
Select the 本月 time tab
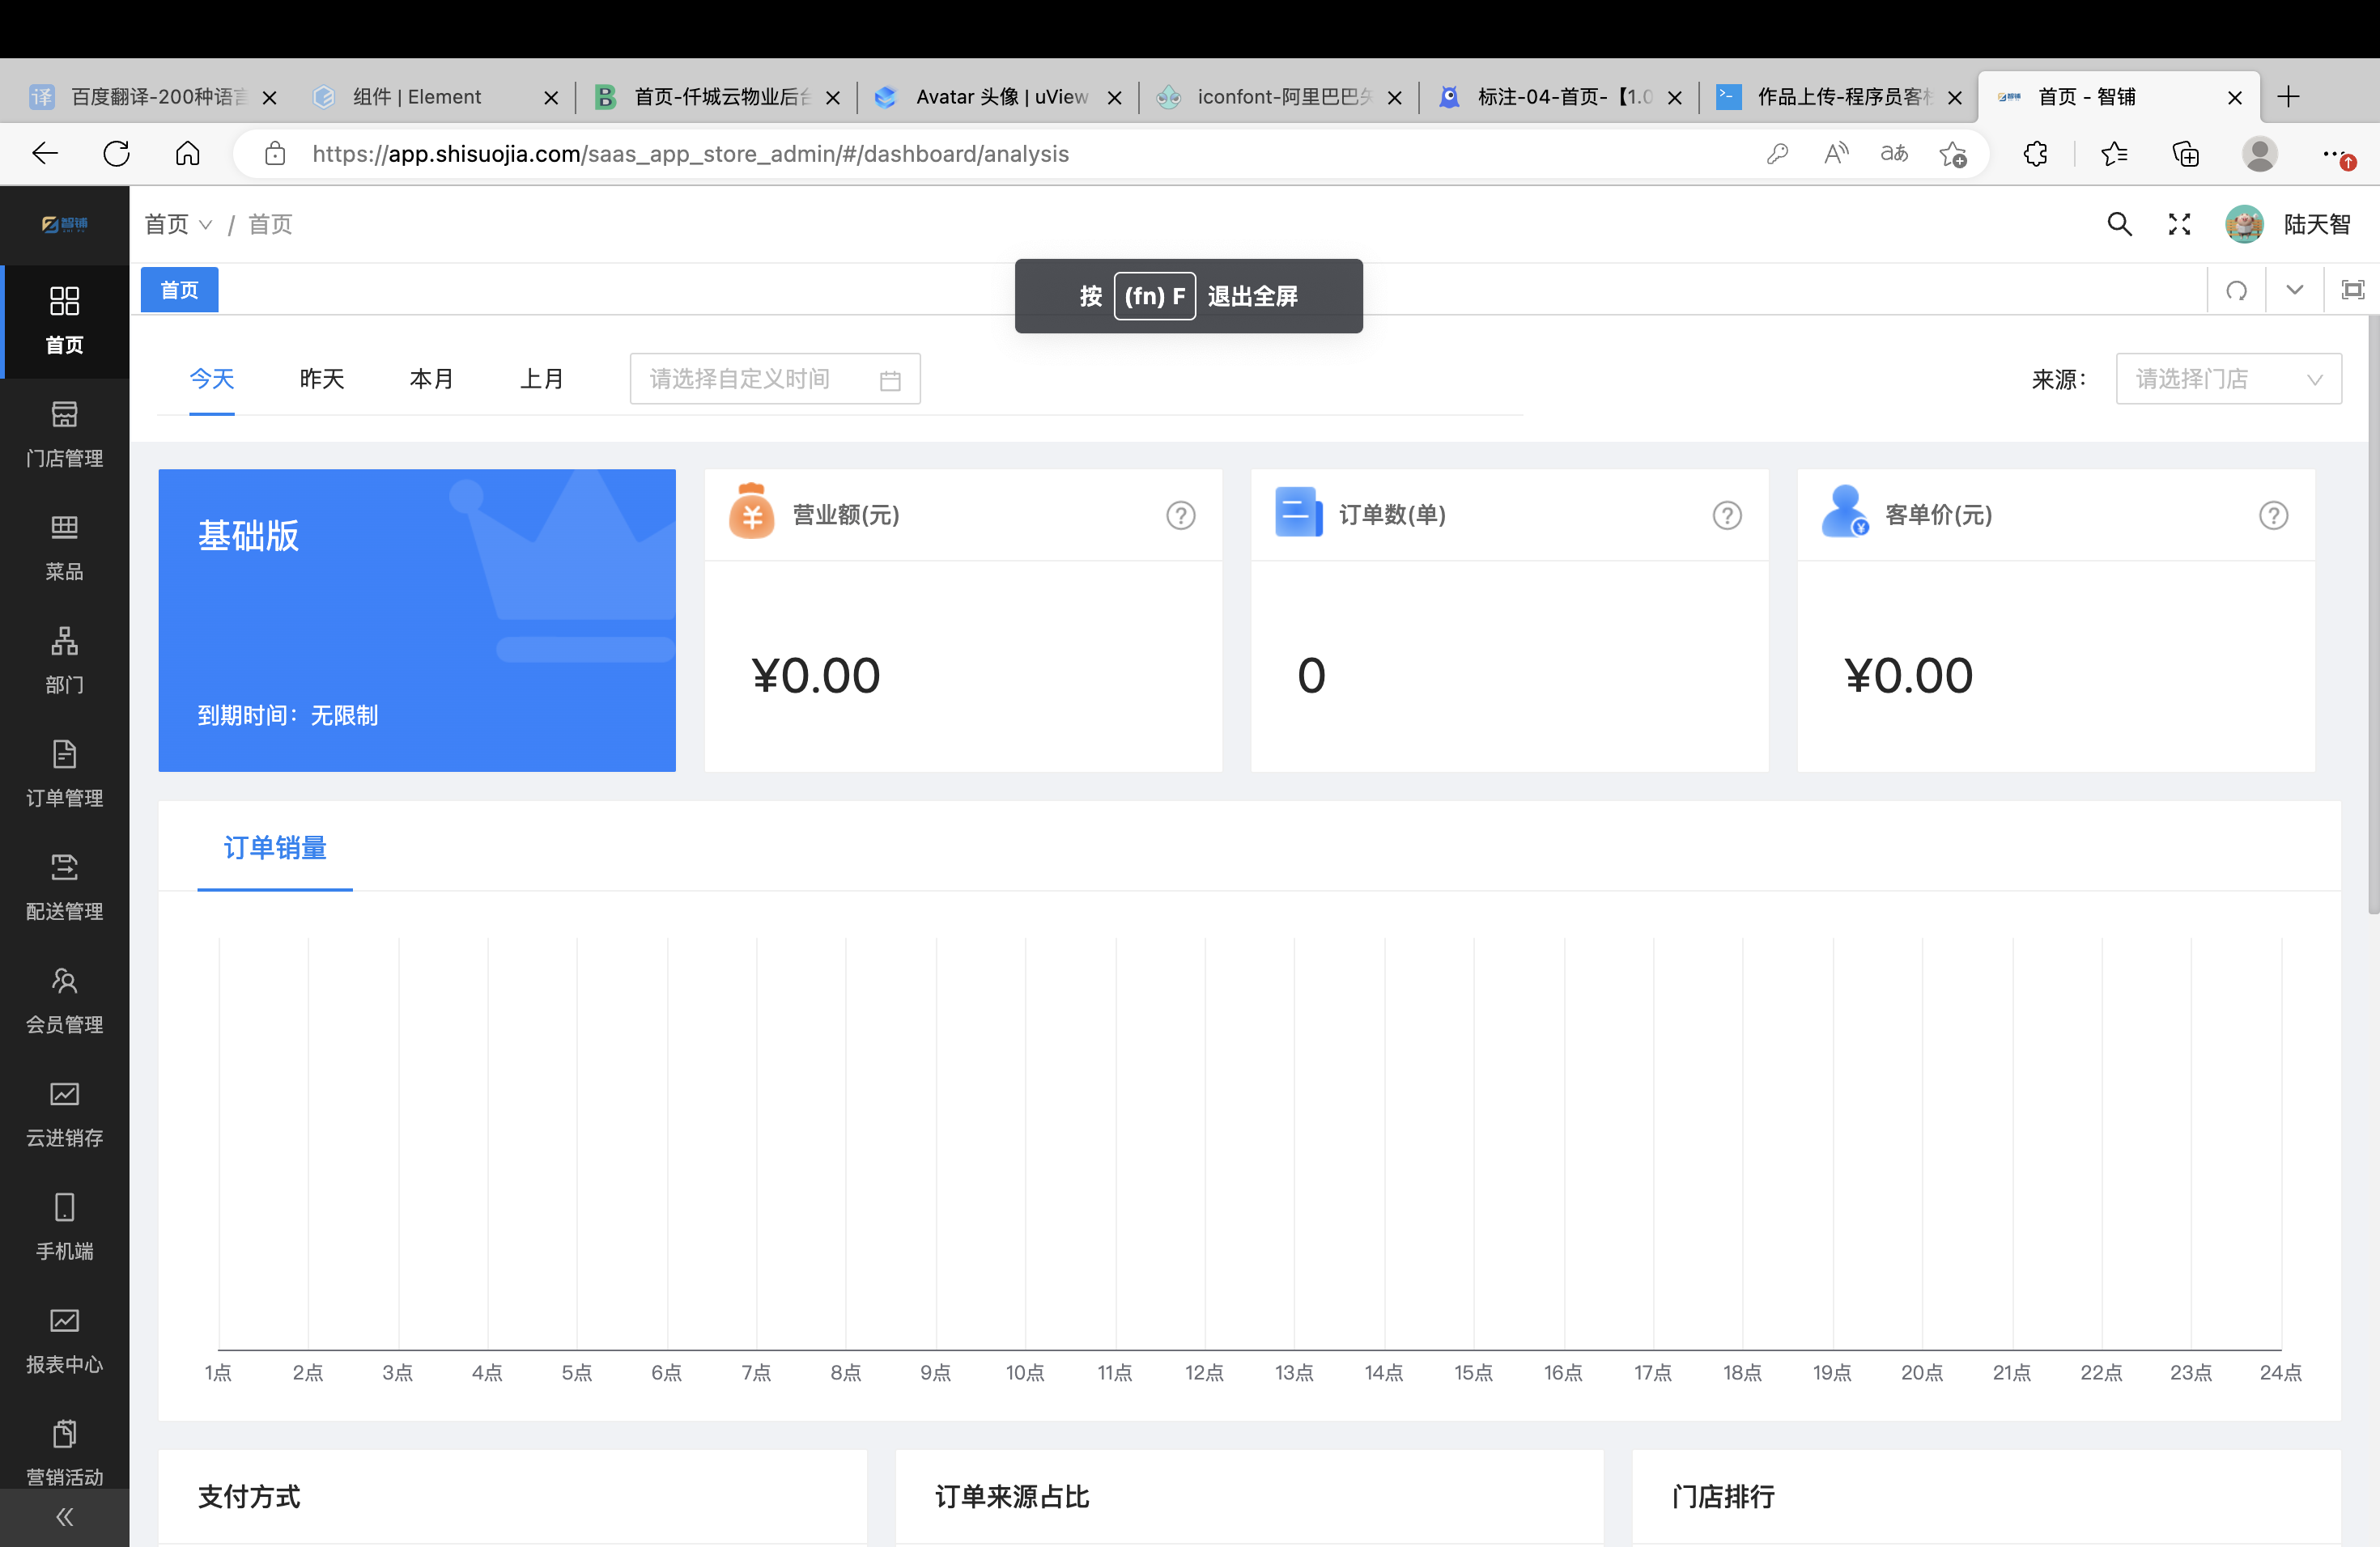[x=432, y=379]
